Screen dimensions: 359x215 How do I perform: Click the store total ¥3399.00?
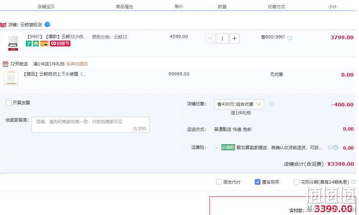click(x=341, y=164)
